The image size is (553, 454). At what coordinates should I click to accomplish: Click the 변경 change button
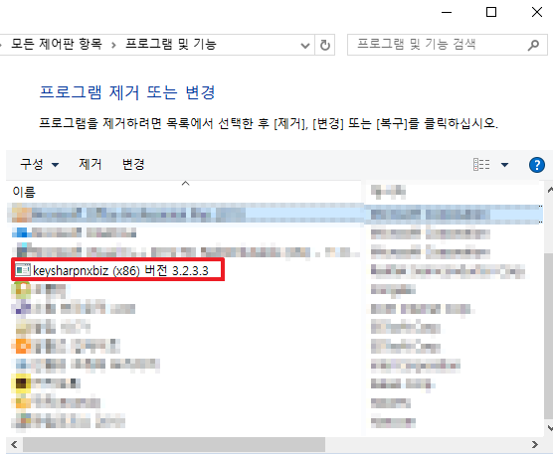[133, 164]
